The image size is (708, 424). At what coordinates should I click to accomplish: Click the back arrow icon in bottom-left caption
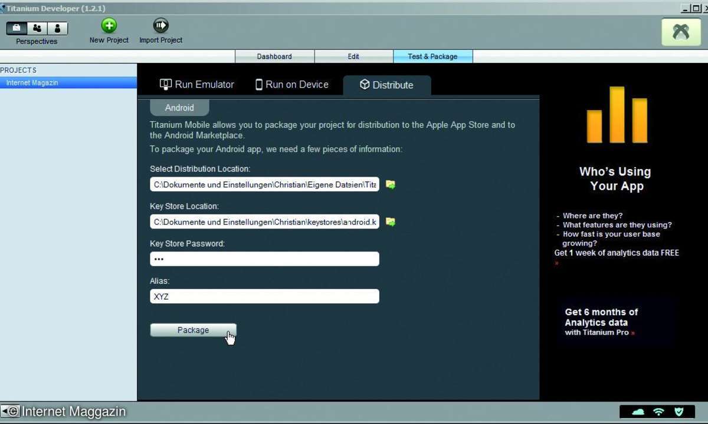coord(10,412)
